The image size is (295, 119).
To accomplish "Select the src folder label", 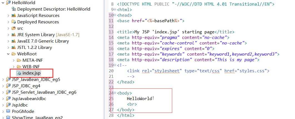I will (x=20, y=28).
